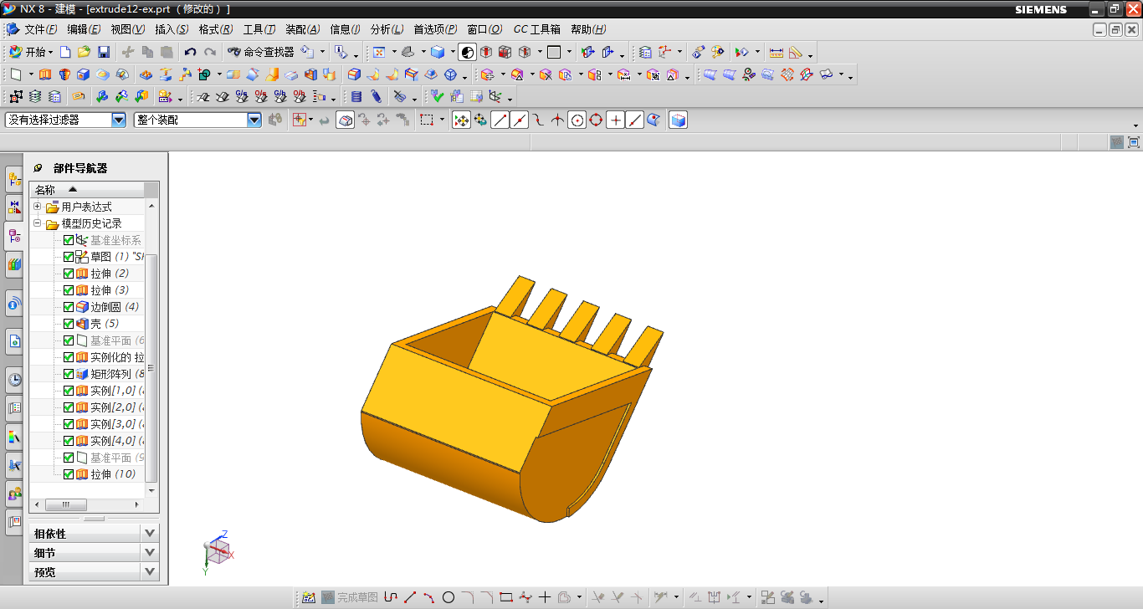Click the Fit view icon
This screenshot has height=609, width=1143.
(x=378, y=52)
